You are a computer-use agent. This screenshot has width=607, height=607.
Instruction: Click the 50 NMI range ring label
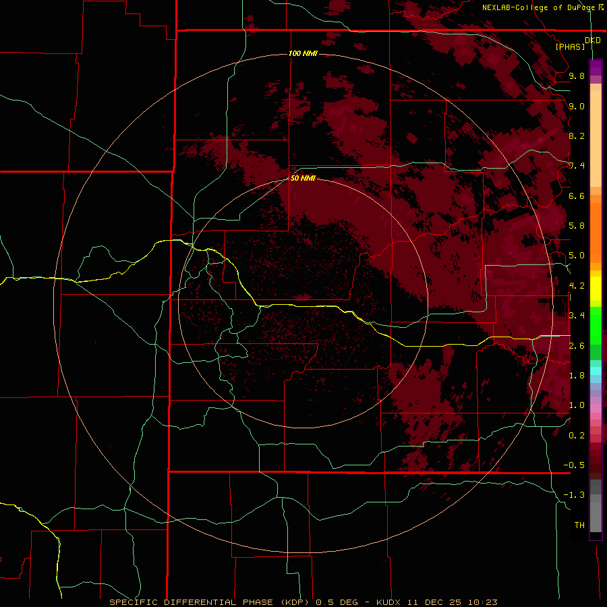(x=303, y=178)
